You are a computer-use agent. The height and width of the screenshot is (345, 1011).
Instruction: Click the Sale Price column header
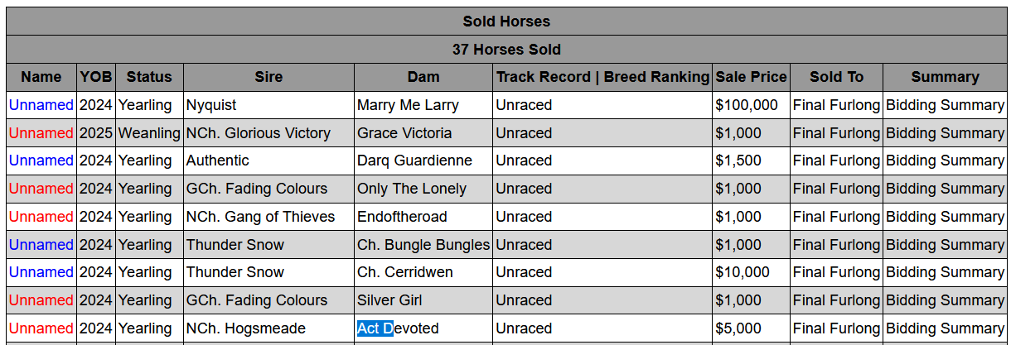(751, 77)
